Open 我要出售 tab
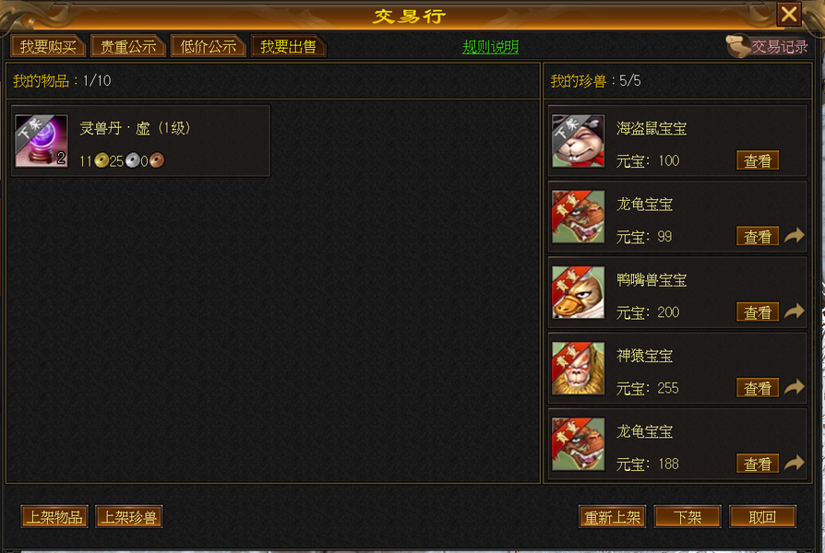The height and width of the screenshot is (553, 825). [288, 46]
